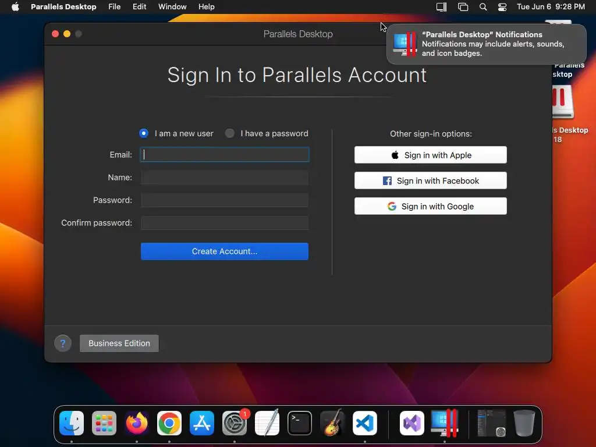The width and height of the screenshot is (596, 447).
Task: Click the Parallels Desktop menu bar status icon
Action: 441,7
